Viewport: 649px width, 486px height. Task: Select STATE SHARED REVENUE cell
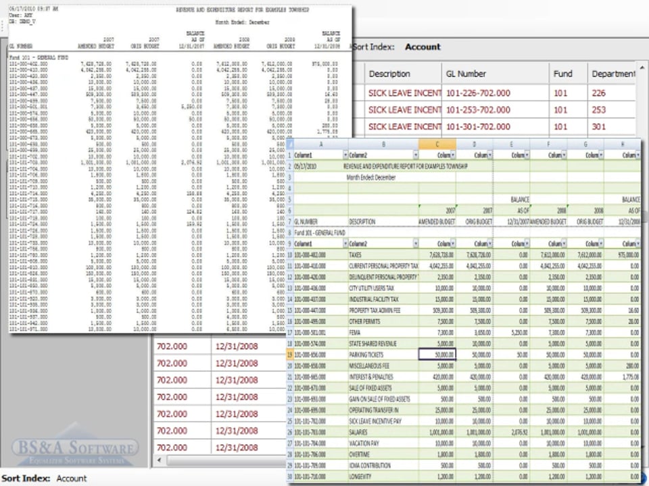coord(384,344)
